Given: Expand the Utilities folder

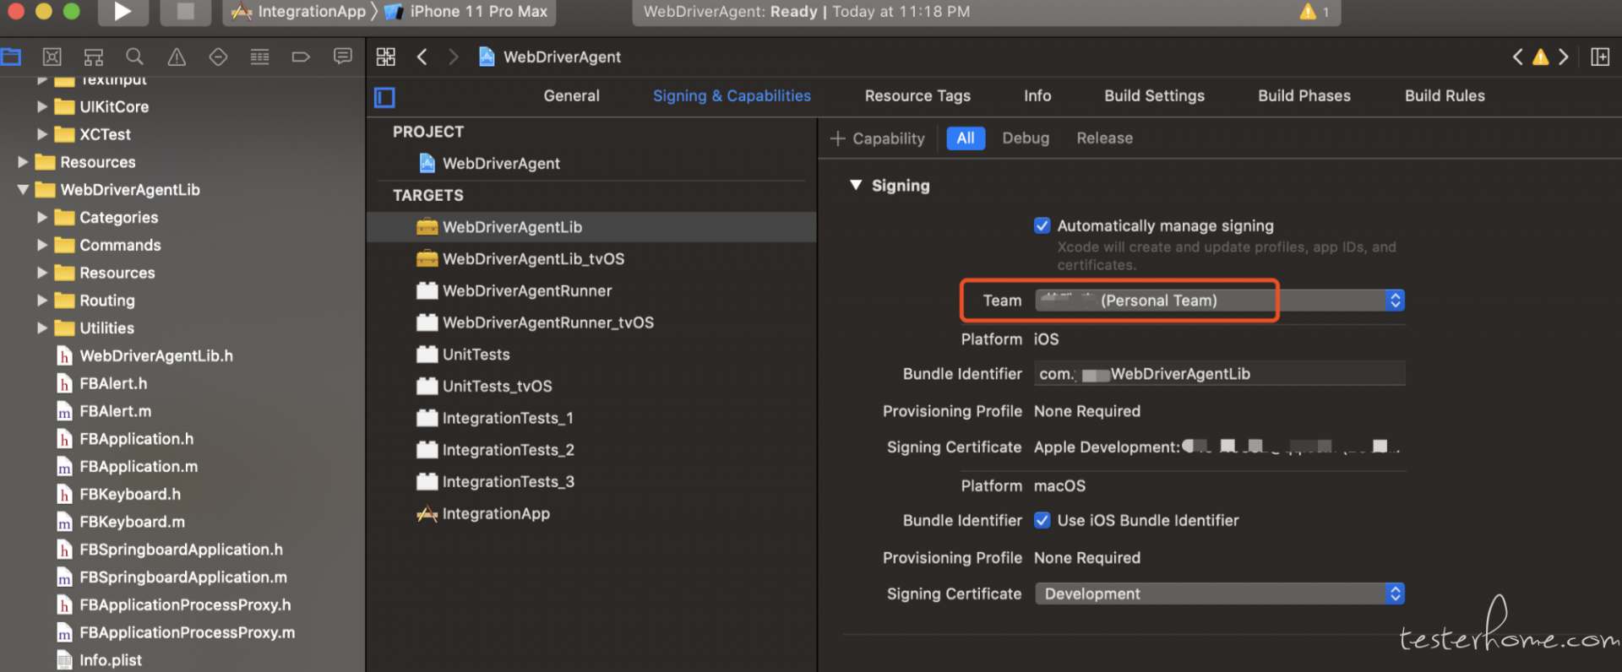Looking at the screenshot, I should tap(41, 328).
